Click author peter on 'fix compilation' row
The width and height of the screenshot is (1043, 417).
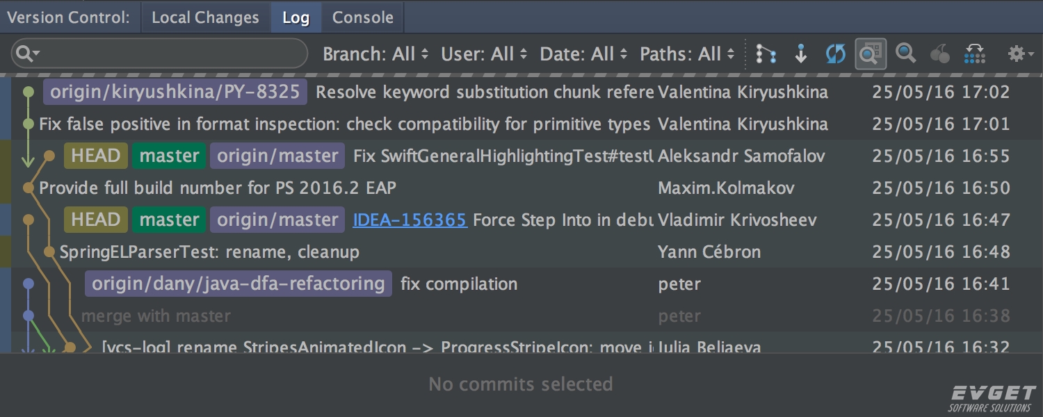[679, 284]
